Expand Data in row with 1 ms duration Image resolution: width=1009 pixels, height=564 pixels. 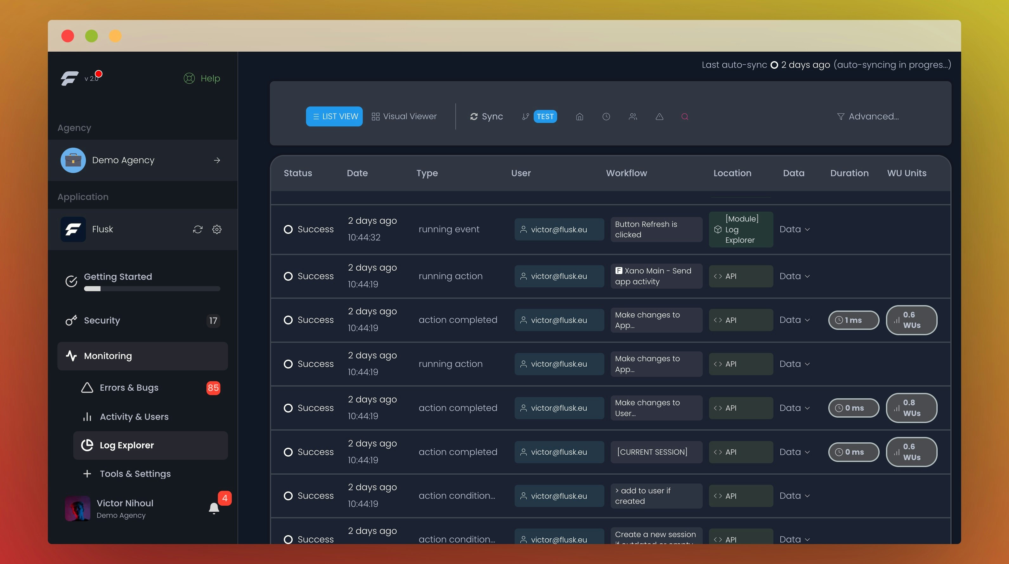point(794,320)
